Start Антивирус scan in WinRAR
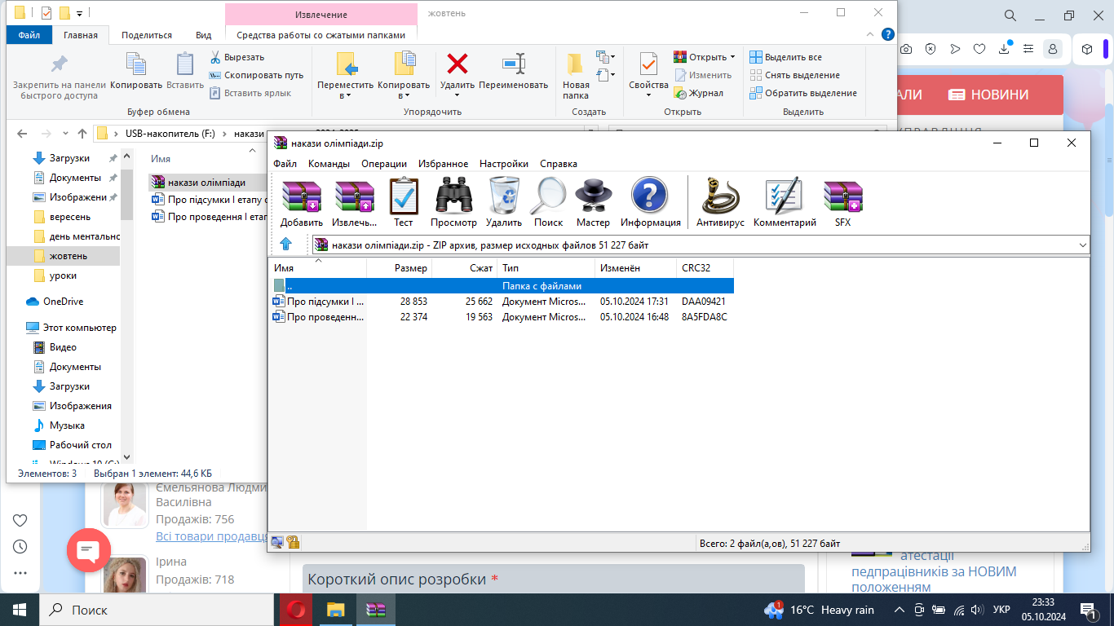Screen dimensions: 1114x626 720,202
